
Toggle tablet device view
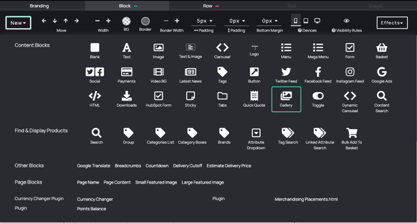coord(306,21)
